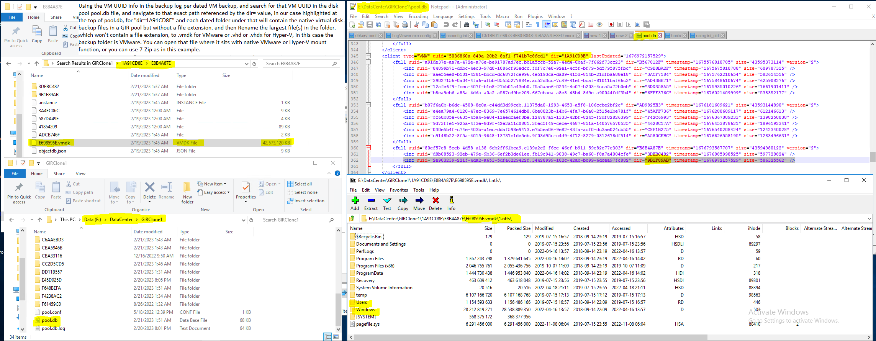Open Find with the binoculars icon
This screenshot has height=341, width=876.
467,25
